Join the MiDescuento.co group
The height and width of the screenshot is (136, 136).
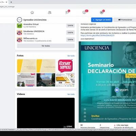pyautogui.click(x=70, y=39)
